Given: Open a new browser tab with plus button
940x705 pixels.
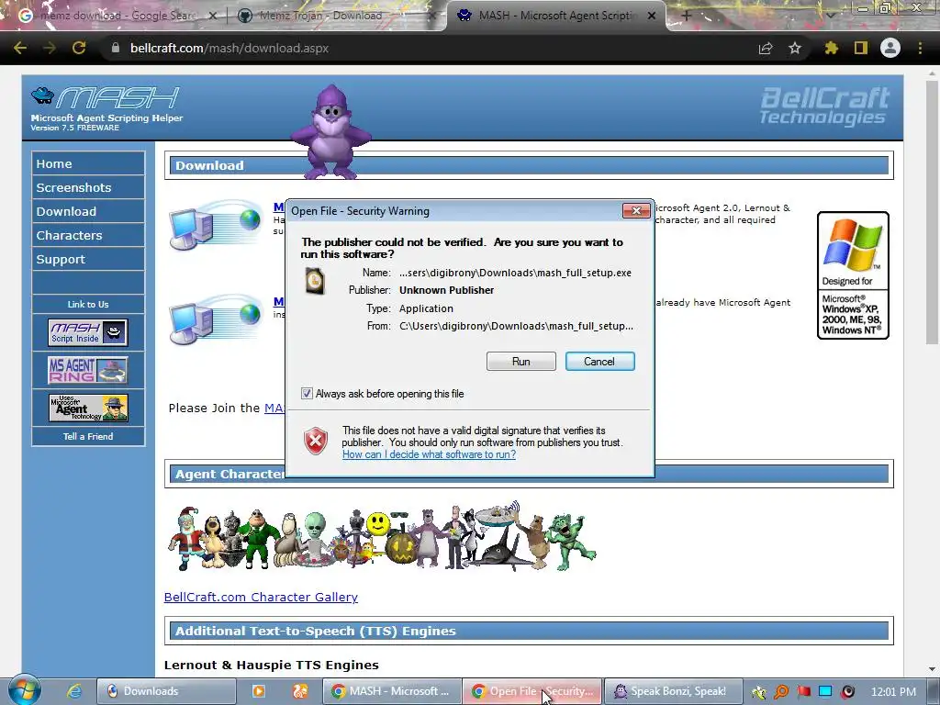Looking at the screenshot, I should pyautogui.click(x=687, y=16).
